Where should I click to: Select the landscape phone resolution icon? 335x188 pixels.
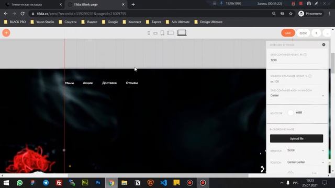pos(155,33)
